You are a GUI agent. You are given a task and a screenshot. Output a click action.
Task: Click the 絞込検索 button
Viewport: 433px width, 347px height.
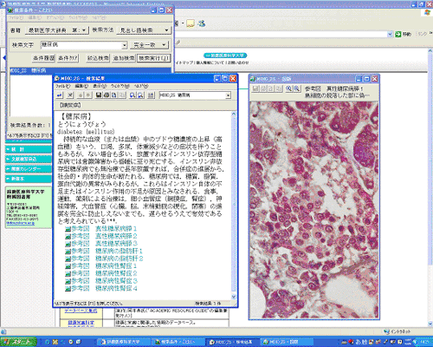tap(98, 58)
